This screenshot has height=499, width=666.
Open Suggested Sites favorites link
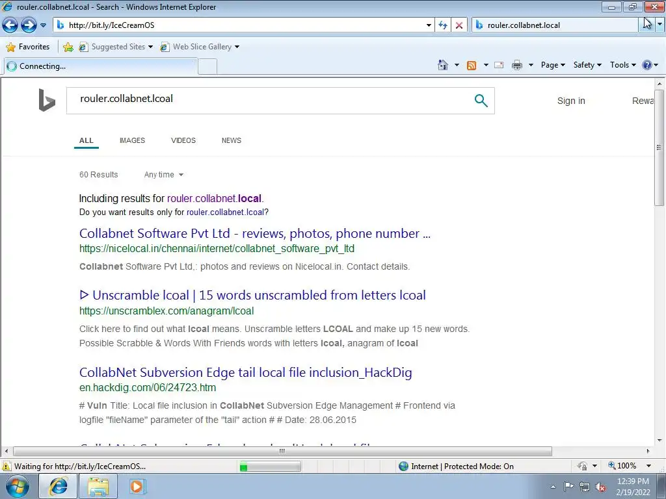point(116,47)
